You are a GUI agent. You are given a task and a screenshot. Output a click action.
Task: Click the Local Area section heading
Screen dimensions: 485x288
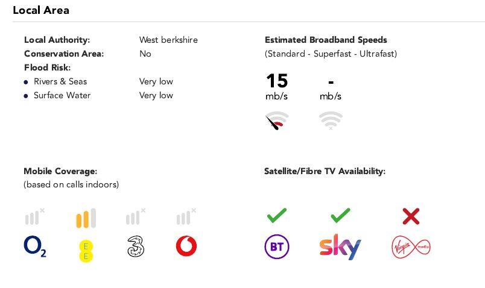(x=41, y=10)
